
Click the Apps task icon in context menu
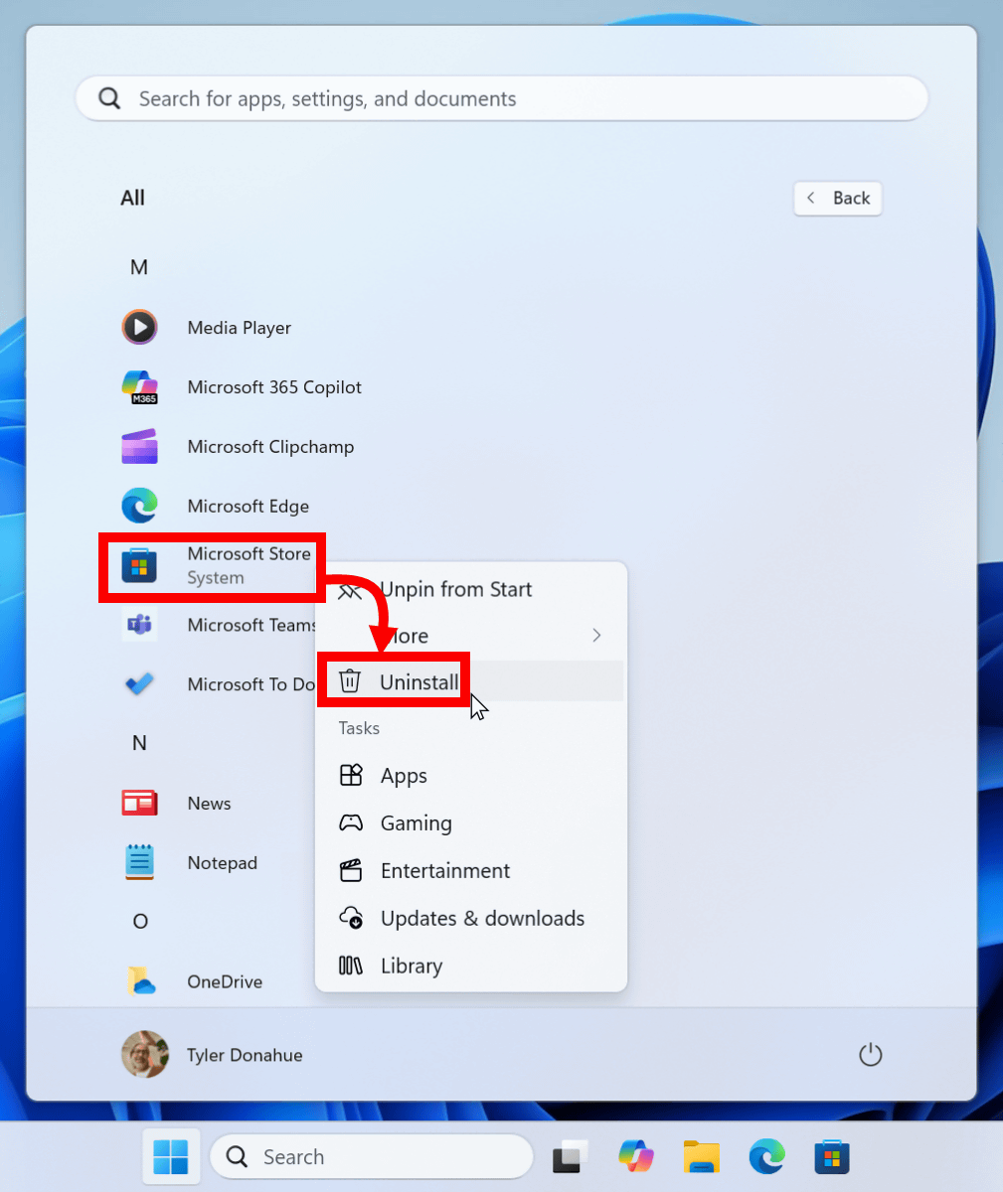(x=351, y=775)
